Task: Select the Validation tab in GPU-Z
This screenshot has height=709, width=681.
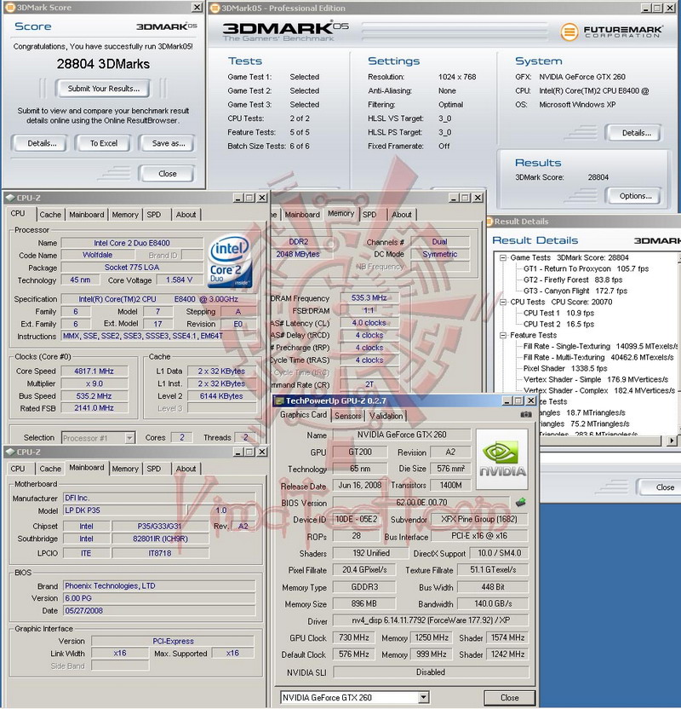Action: pyautogui.click(x=386, y=416)
